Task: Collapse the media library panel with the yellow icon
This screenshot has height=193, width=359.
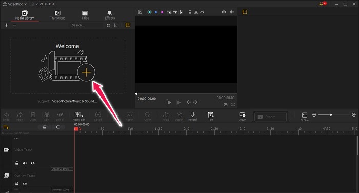Action: pyautogui.click(x=128, y=25)
